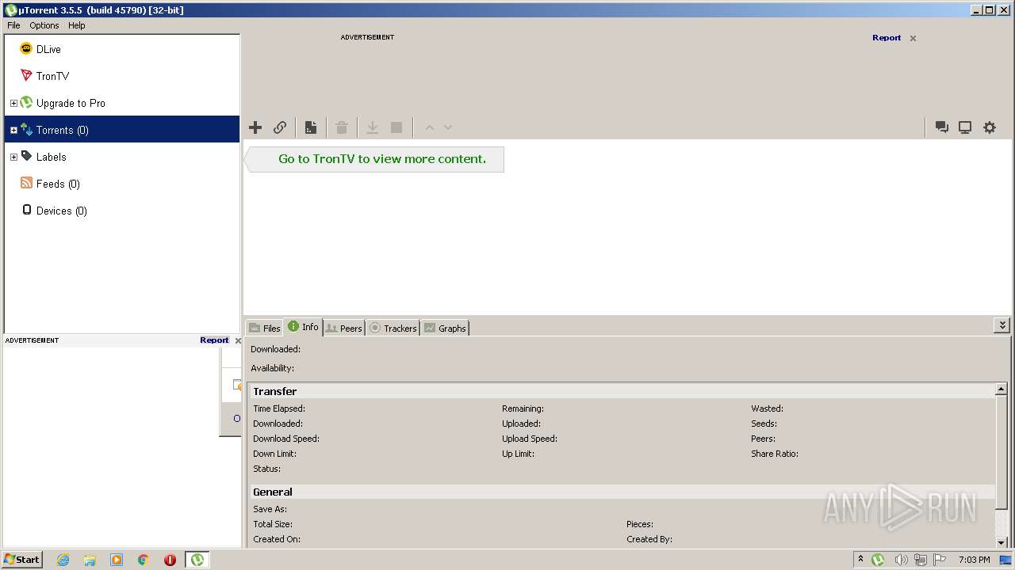The width and height of the screenshot is (1015, 570).
Task: Click the uTorrent taskbar button
Action: coord(197,560)
